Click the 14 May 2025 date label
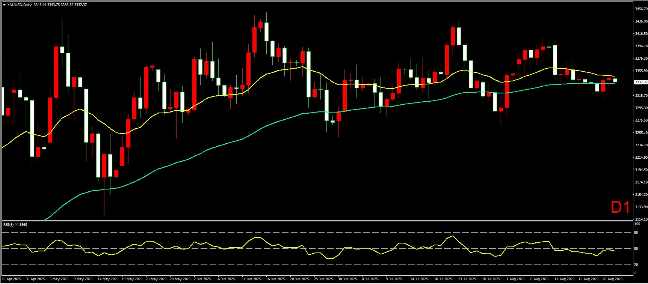This screenshot has width=648, height=284. coord(108,279)
